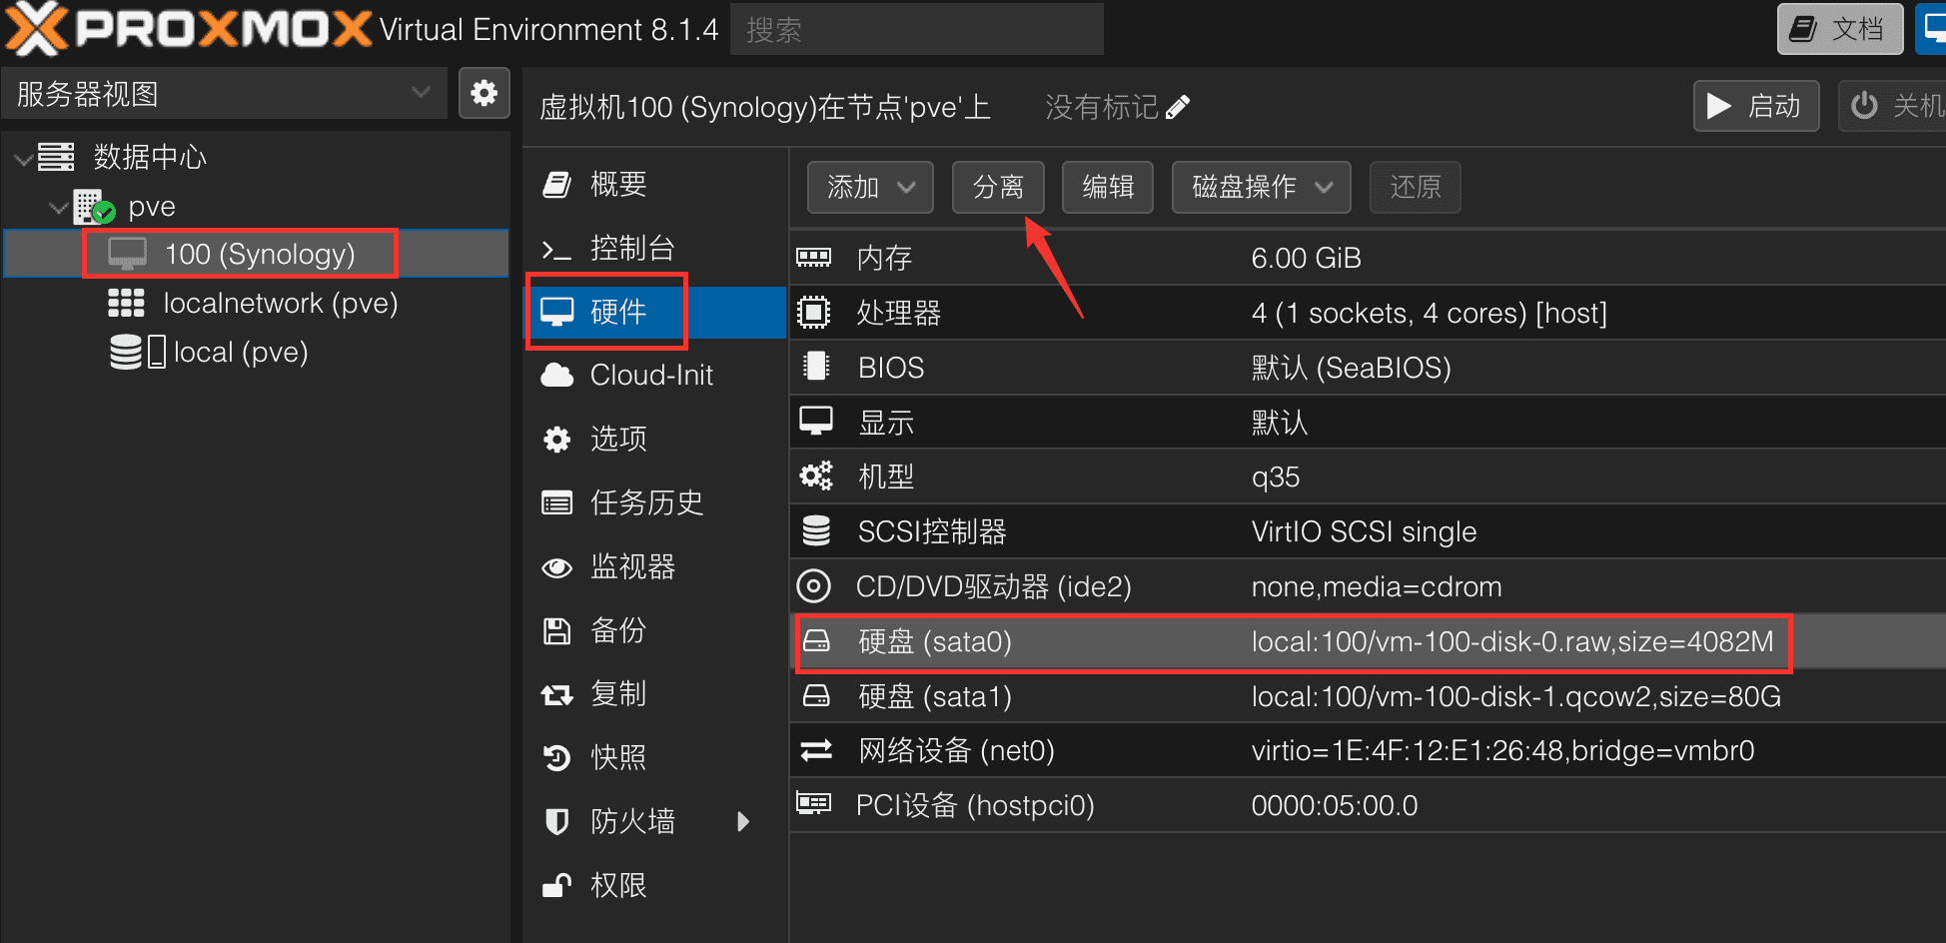The image size is (1946, 943).
Task: Click the 启动 start button
Action: click(1756, 106)
